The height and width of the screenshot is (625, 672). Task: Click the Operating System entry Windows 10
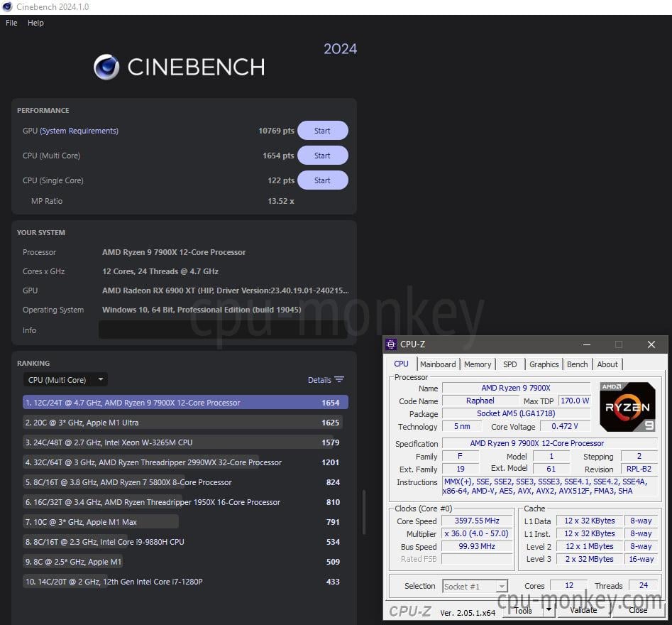click(202, 310)
